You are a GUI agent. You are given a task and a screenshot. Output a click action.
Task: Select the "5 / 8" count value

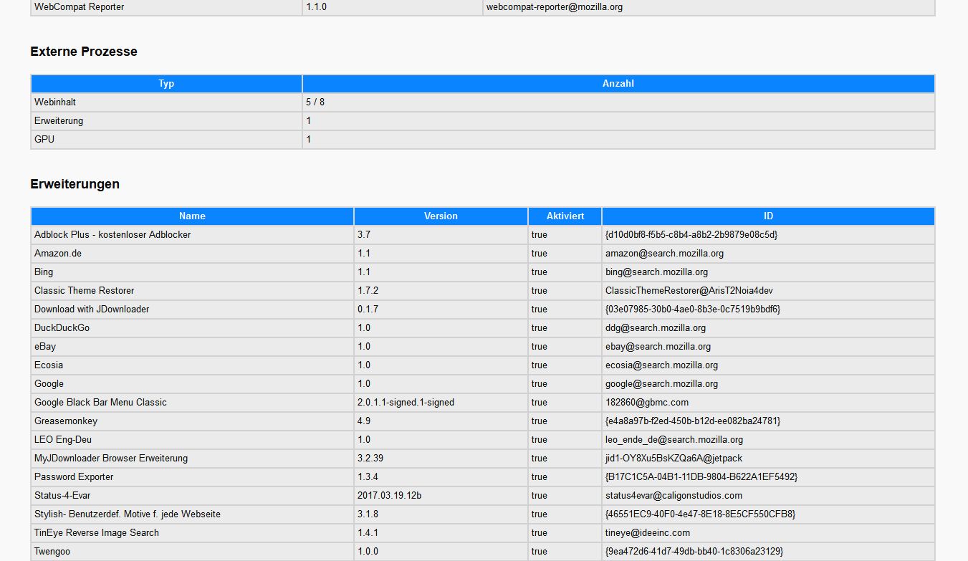coord(315,102)
